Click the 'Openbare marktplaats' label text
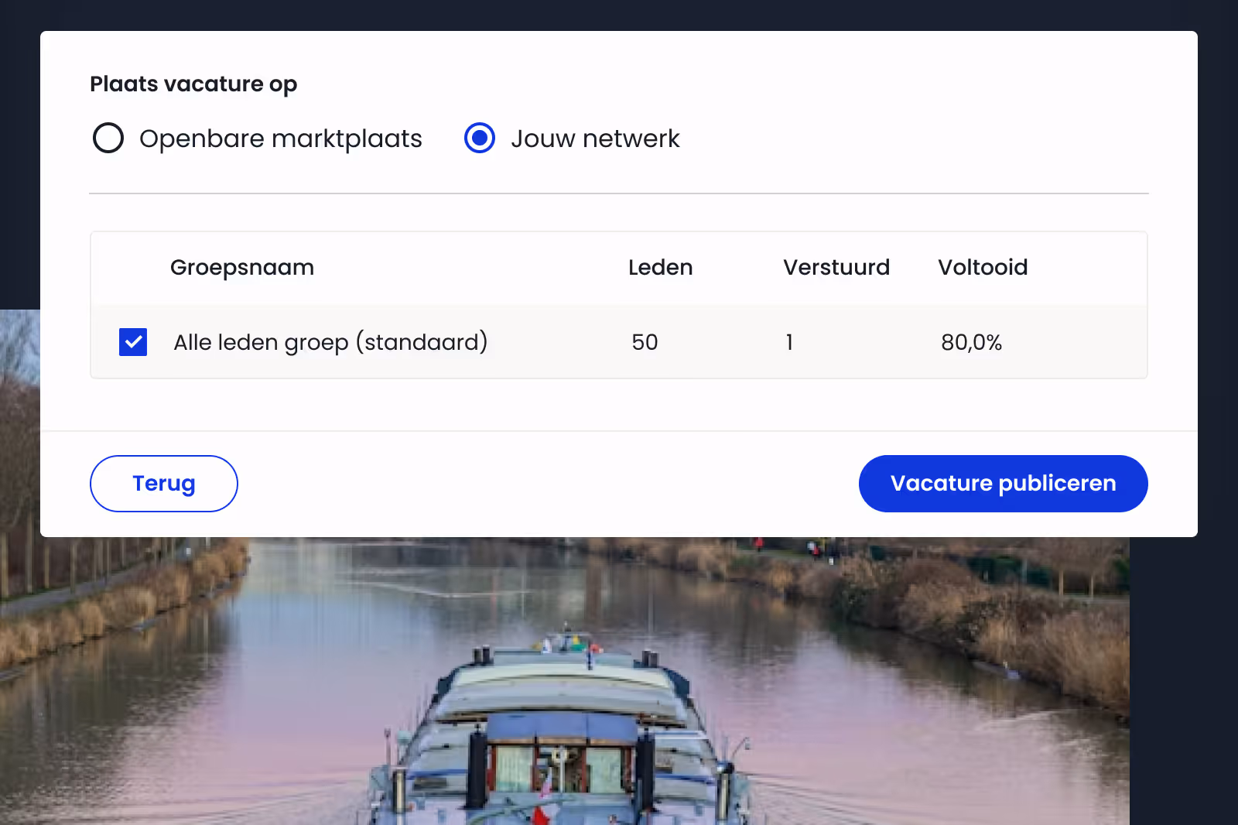The image size is (1238, 825). 281,139
